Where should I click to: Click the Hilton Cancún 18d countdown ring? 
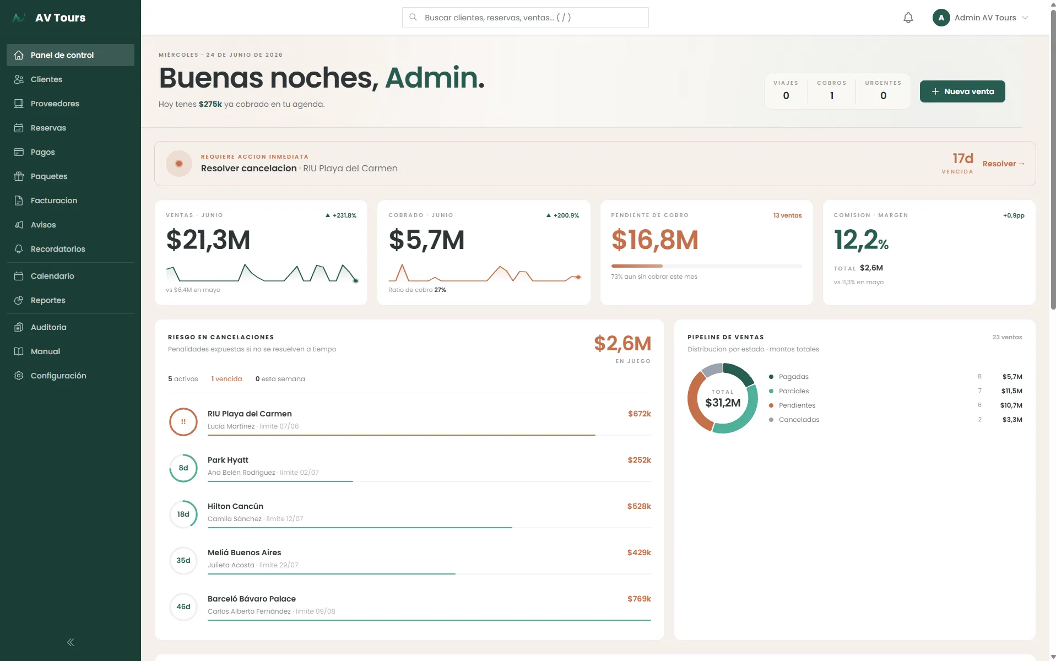coord(183,514)
